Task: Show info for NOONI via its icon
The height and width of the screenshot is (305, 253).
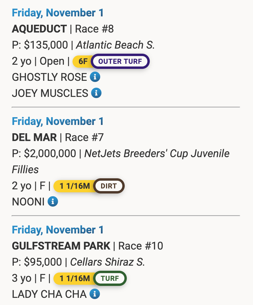Action: 53,202
